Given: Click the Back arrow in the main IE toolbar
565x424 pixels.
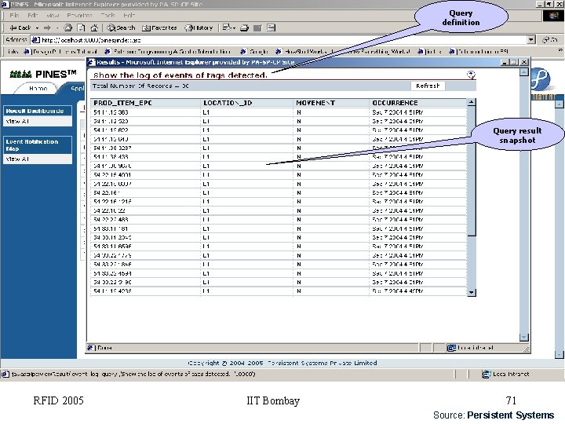Looking at the screenshot, I should coord(20,27).
